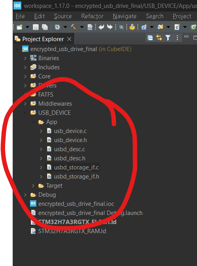Click the yellow device configuration tool icon
Viewport: 197px width, 266px height.
(132, 27)
